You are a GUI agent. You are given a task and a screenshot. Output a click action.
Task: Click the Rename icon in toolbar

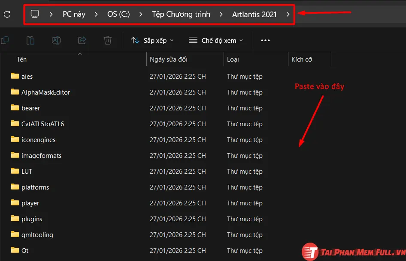(56, 40)
